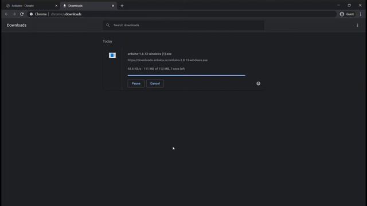Click the download speed status text

[156, 69]
